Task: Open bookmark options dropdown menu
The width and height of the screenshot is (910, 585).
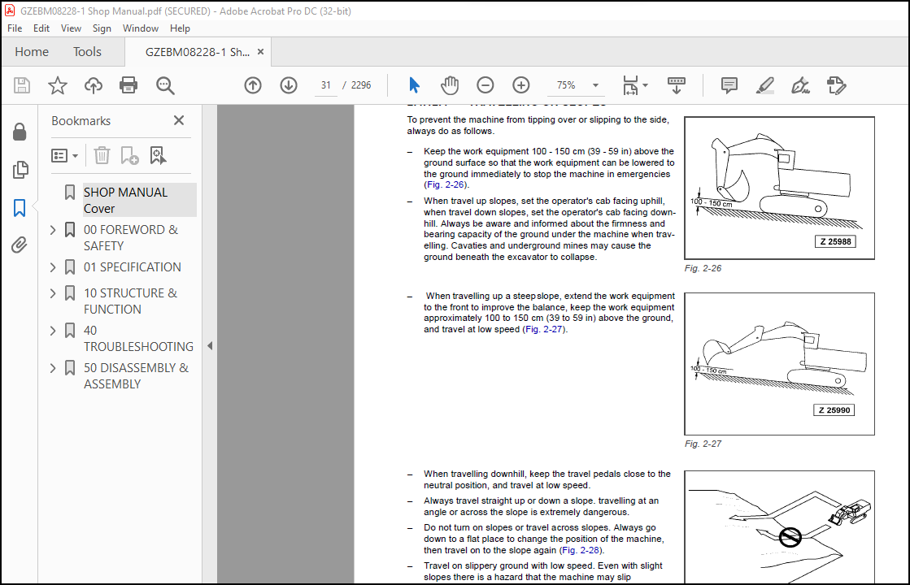Action: tap(64, 155)
